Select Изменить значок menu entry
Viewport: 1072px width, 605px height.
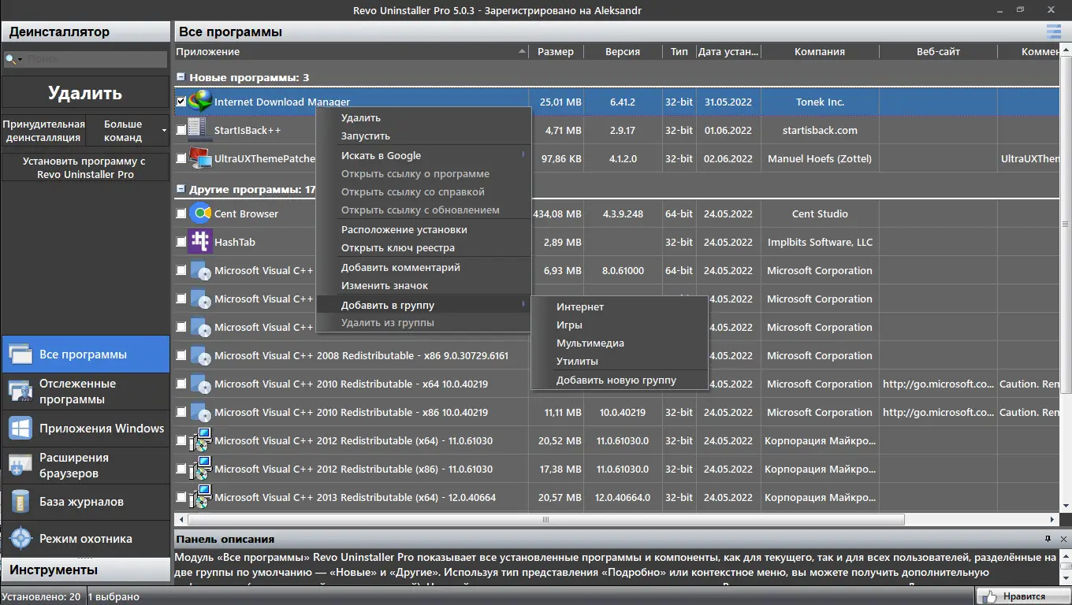423,285
